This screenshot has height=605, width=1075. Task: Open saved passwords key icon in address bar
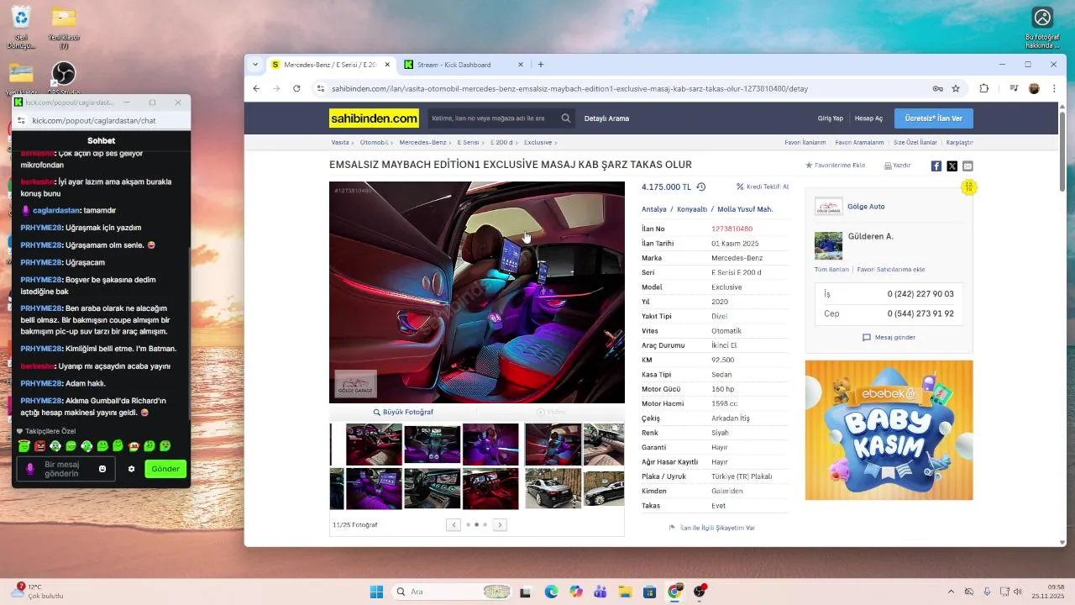(x=937, y=88)
